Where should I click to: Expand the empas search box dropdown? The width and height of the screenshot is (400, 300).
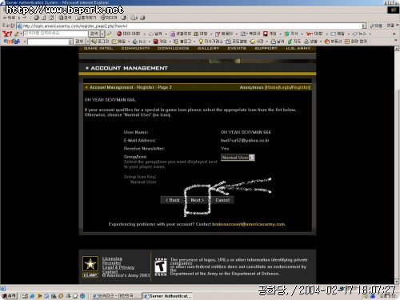[x=70, y=42]
